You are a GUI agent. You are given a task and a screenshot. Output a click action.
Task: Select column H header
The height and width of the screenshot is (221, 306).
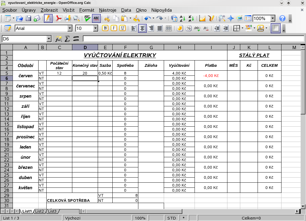point(179,47)
